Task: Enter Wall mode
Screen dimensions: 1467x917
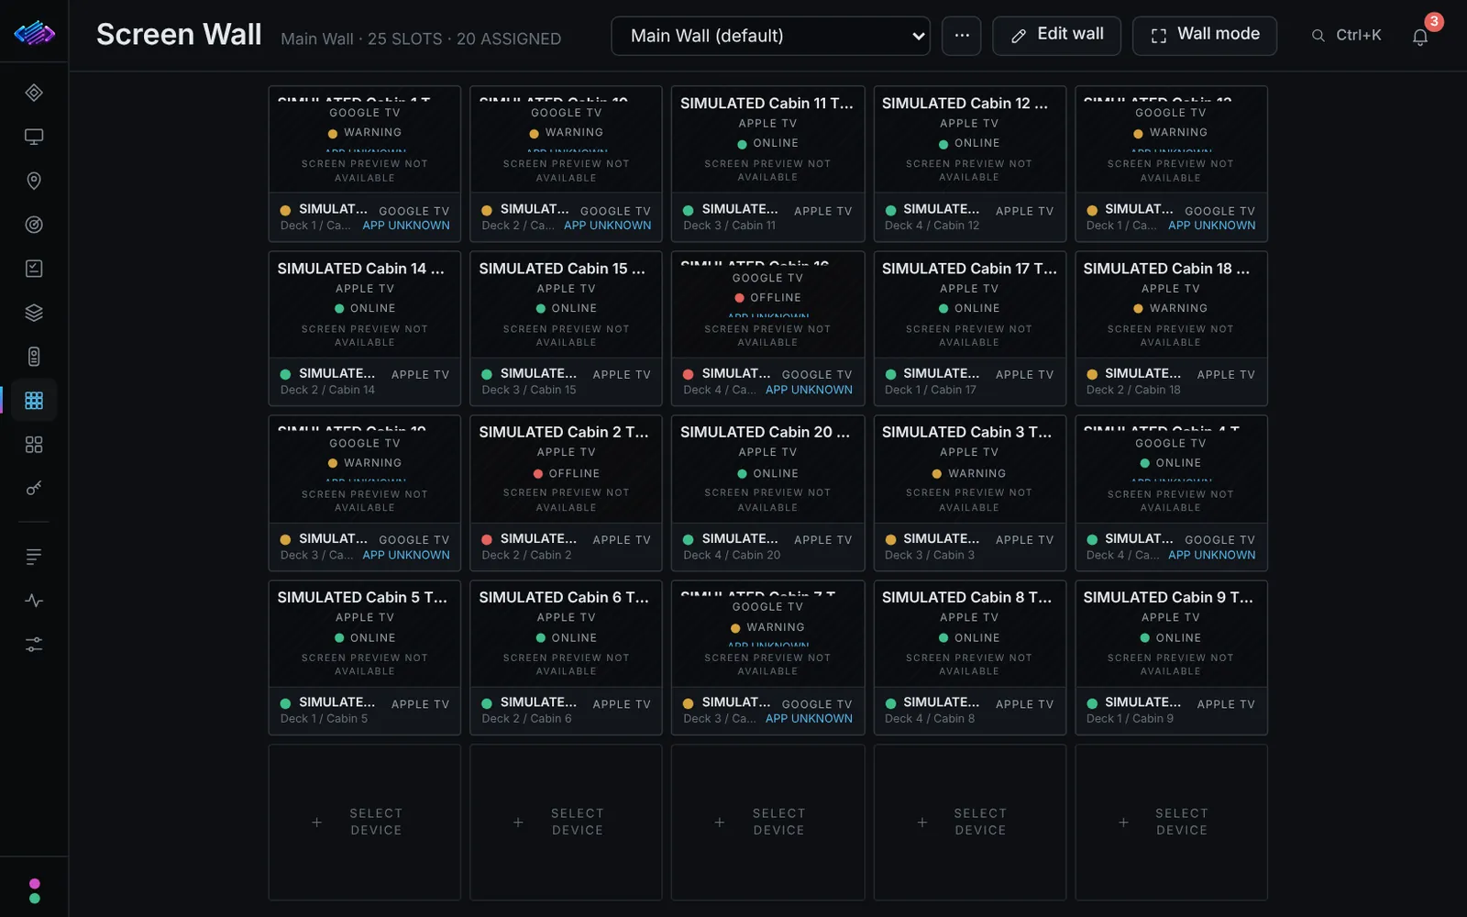Action: pyautogui.click(x=1205, y=36)
